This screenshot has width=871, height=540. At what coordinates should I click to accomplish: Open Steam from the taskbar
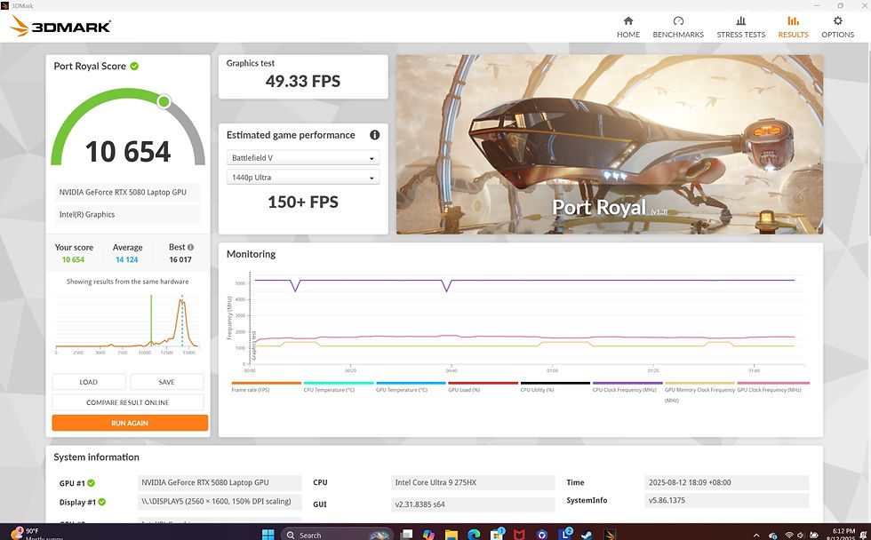(x=587, y=535)
